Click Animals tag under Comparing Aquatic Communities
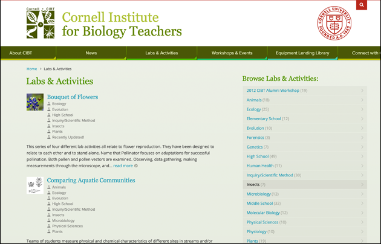The height and width of the screenshot is (244, 381). click(59, 187)
